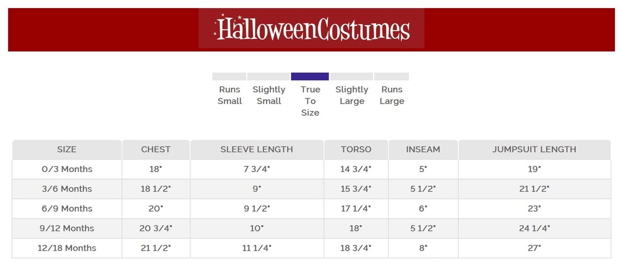Viewport: 622px width, 270px height.
Task: Select the 0/3 Months size row
Action: (x=67, y=169)
